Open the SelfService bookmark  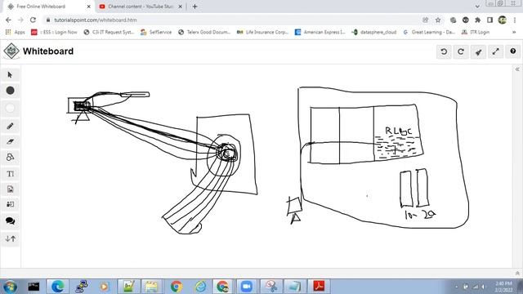[156, 32]
